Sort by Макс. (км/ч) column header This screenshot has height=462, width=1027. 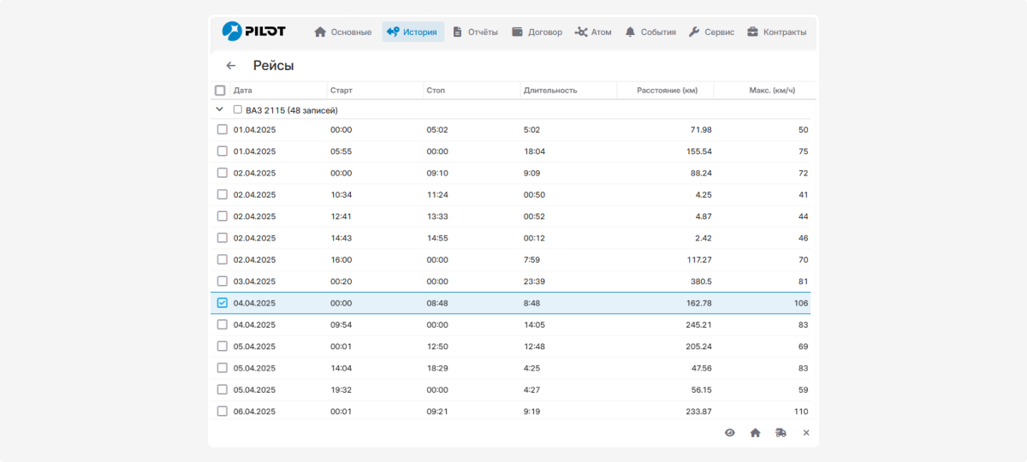(771, 91)
